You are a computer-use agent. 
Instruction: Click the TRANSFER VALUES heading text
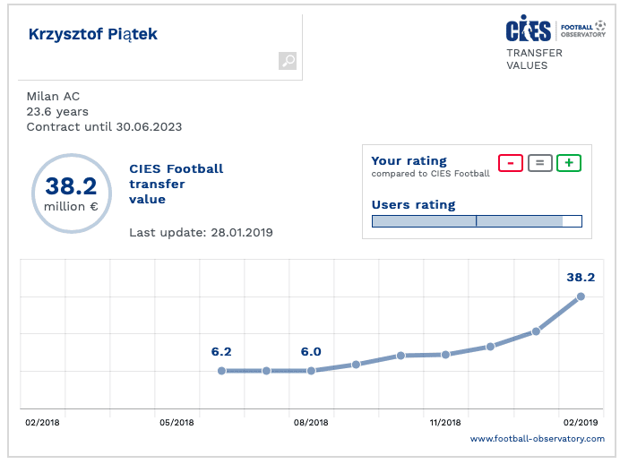click(x=534, y=59)
